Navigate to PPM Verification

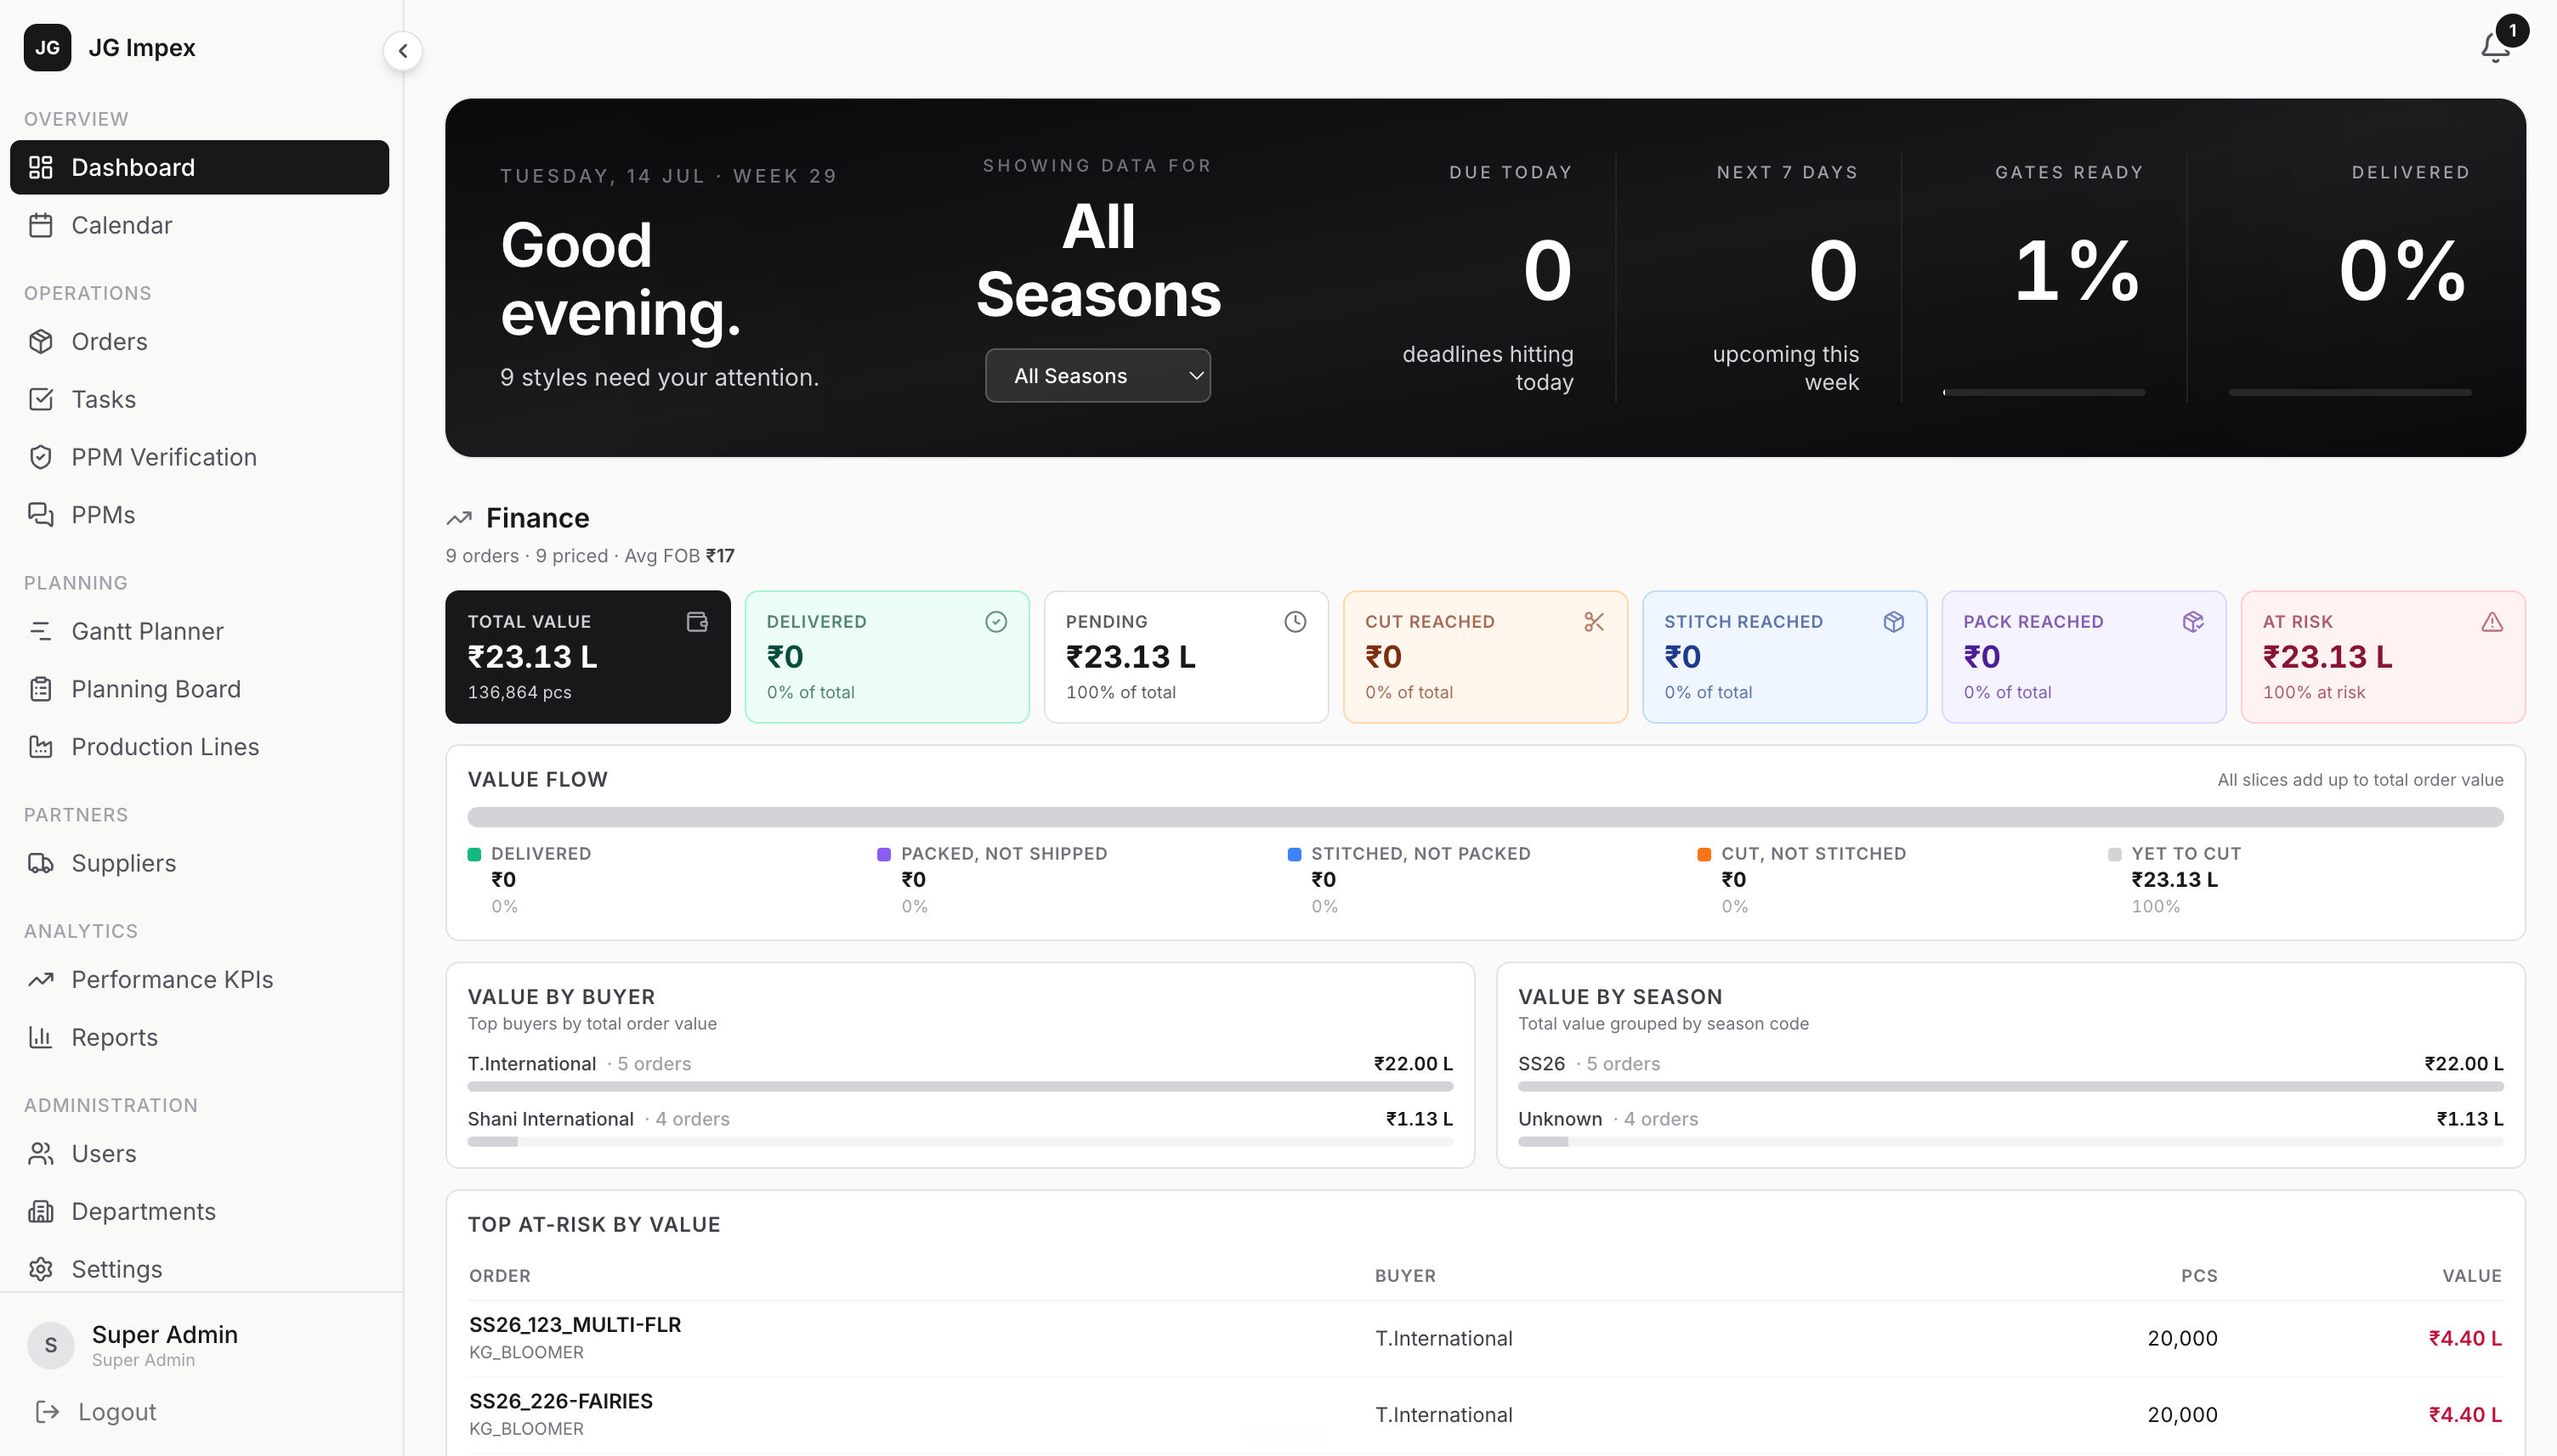point(199,457)
